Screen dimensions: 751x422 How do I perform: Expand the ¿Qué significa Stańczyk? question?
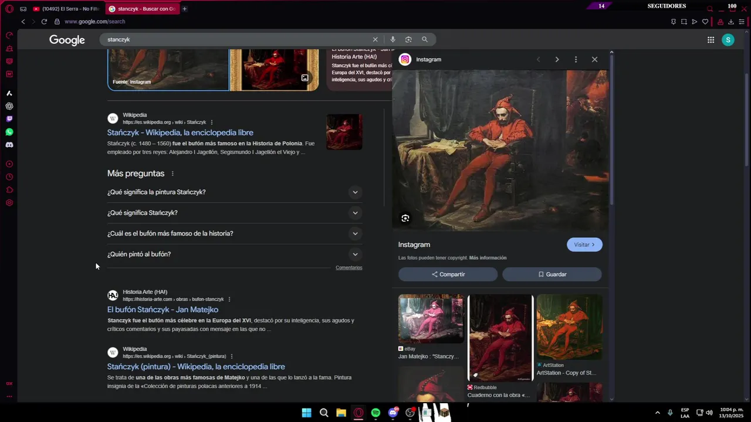(x=235, y=213)
